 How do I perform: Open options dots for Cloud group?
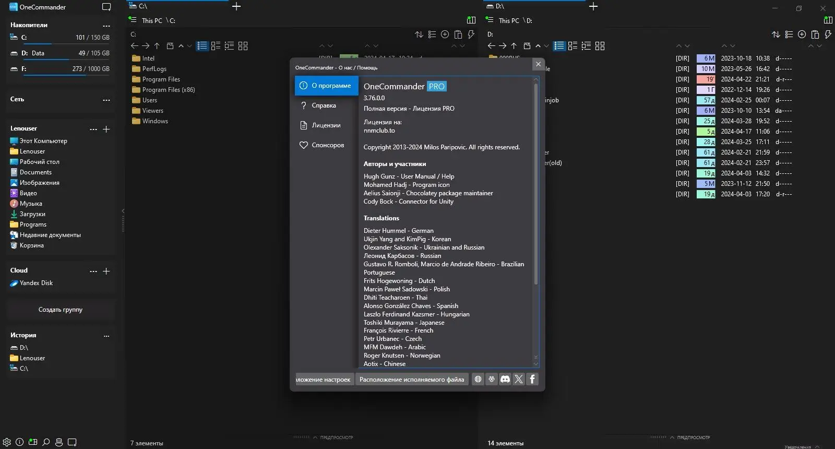(93, 271)
